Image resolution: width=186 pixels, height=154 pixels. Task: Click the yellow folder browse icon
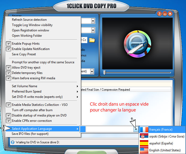tap(92, 40)
